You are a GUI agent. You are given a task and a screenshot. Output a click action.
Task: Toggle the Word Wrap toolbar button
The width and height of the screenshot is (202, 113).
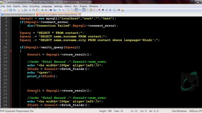[76, 10]
